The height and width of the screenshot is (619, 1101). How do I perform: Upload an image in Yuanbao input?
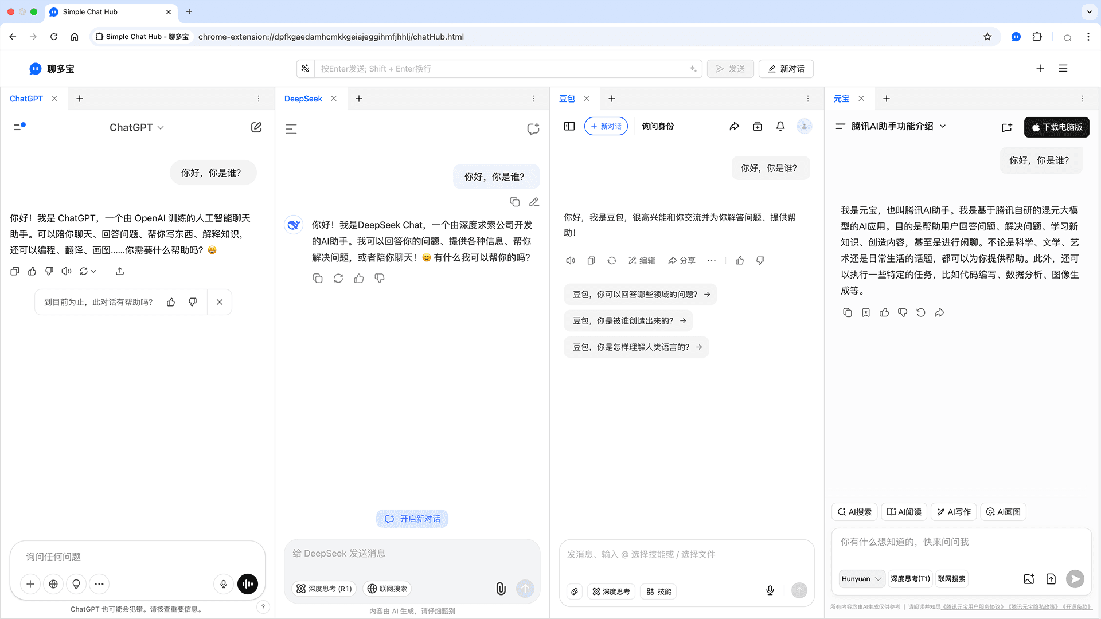[1029, 579]
